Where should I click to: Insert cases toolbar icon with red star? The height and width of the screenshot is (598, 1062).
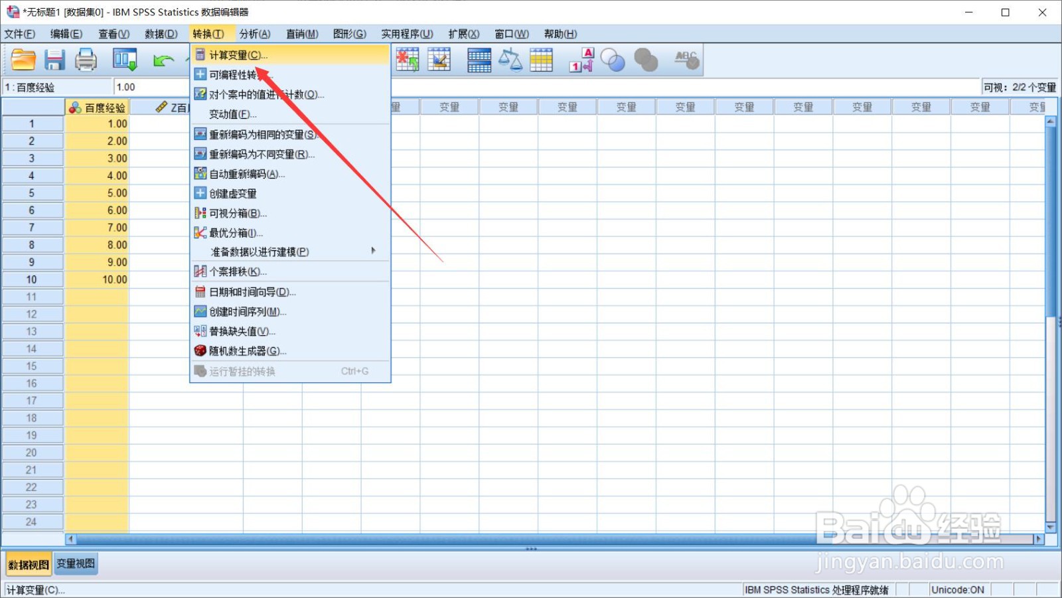coord(407,60)
